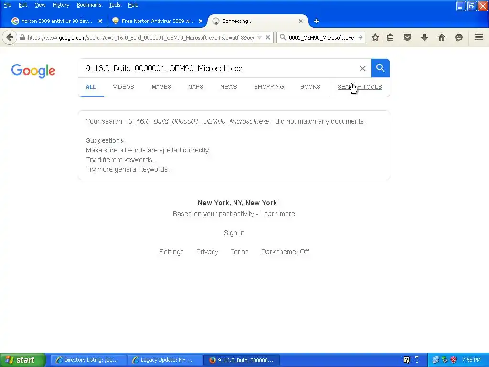489x367 pixels.
Task: Select the NEWS results tab
Action: [229, 87]
